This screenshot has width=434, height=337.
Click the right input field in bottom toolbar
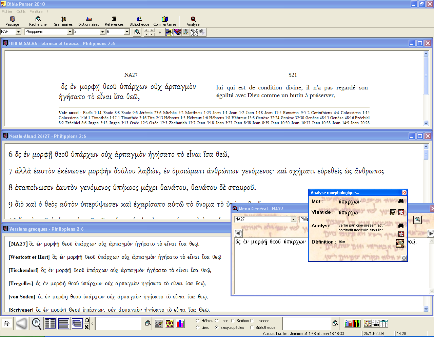click(x=307, y=323)
